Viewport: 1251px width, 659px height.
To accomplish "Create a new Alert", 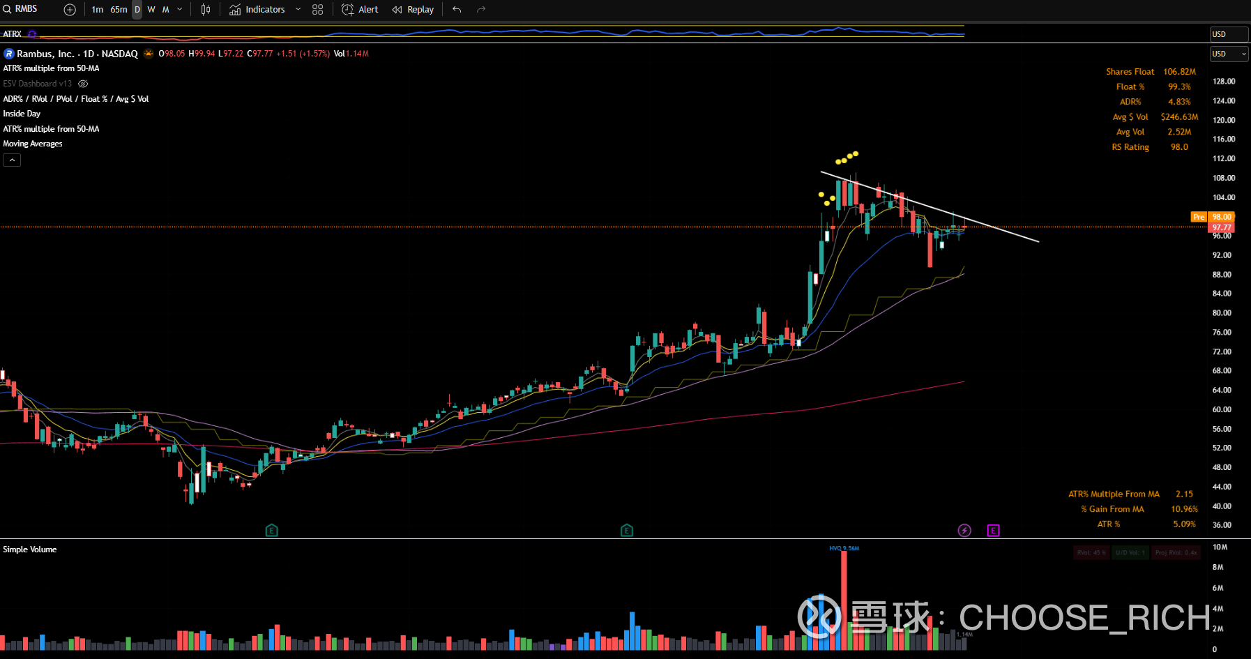I will 360,10.
